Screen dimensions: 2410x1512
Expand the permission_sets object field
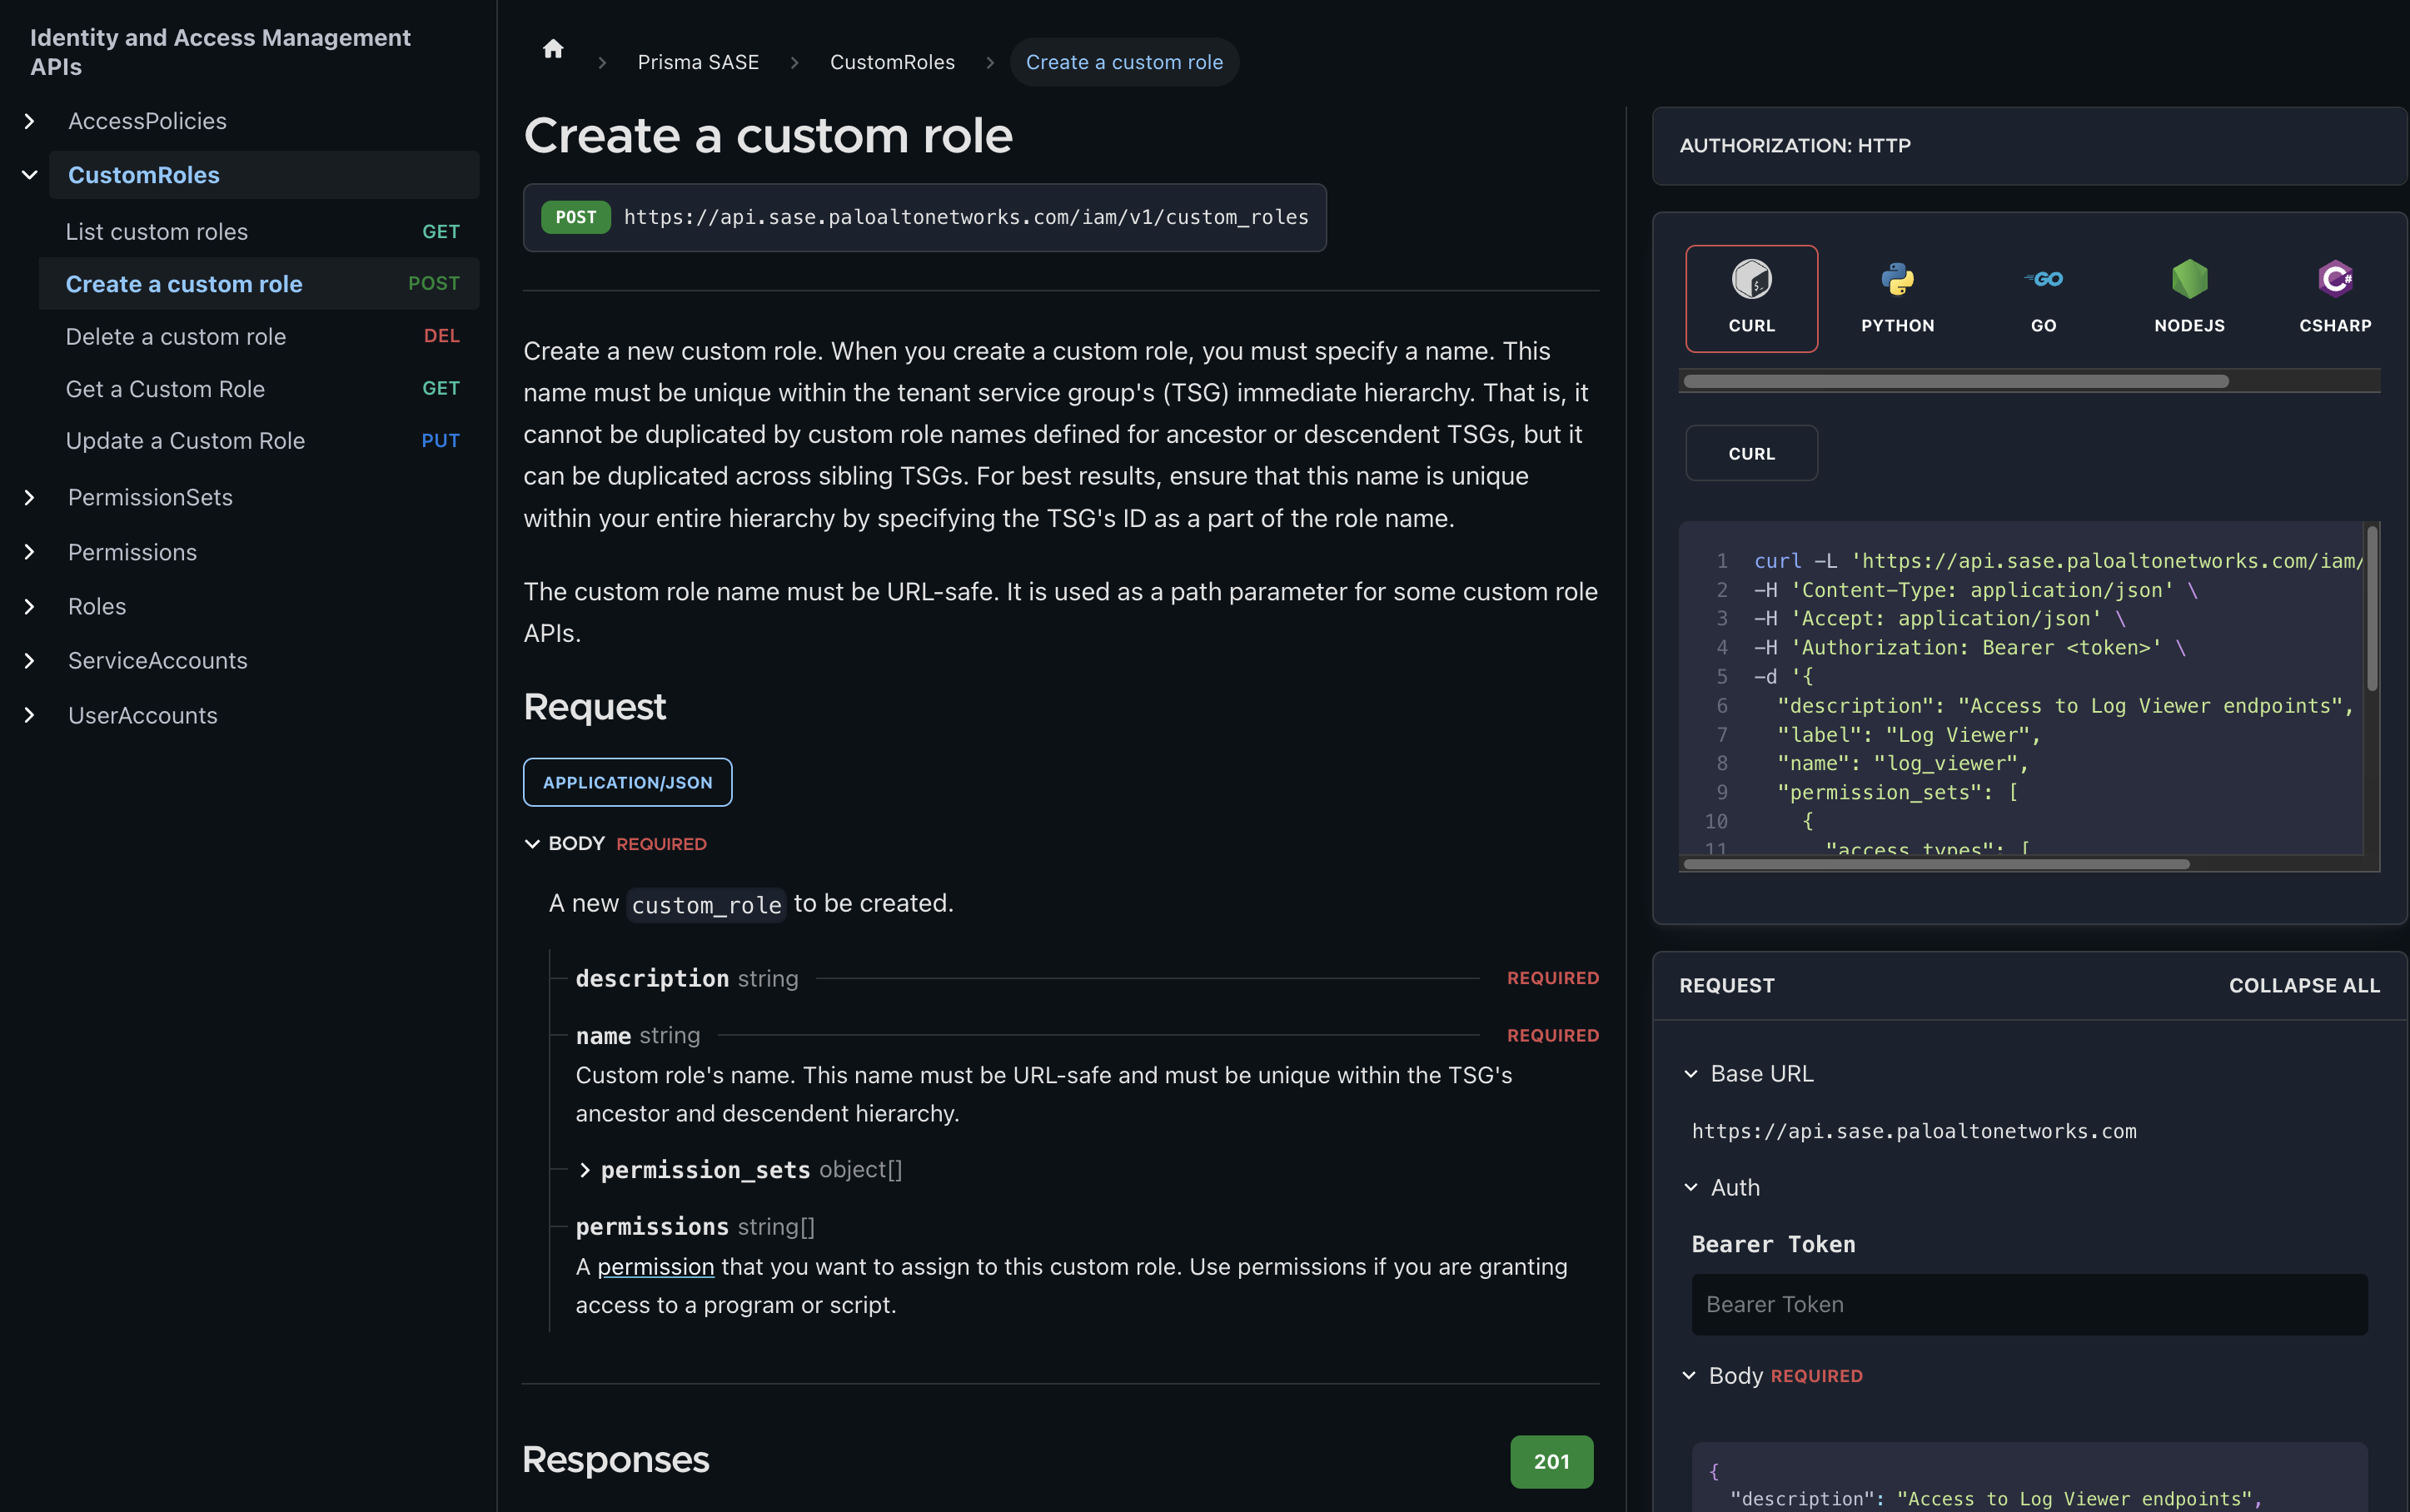pos(585,1169)
